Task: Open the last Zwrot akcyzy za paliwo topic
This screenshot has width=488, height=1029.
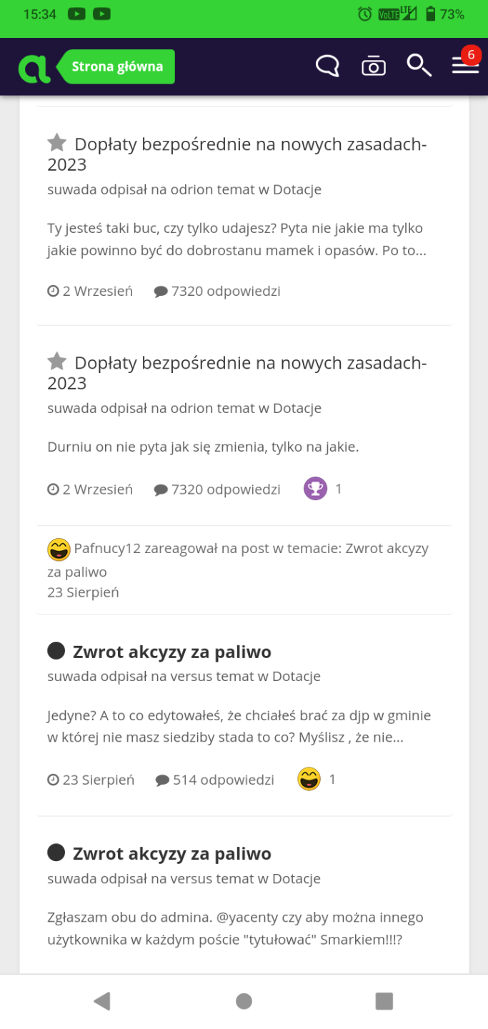Action: pos(171,854)
